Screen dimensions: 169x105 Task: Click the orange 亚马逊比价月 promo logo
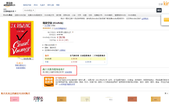[49, 82]
